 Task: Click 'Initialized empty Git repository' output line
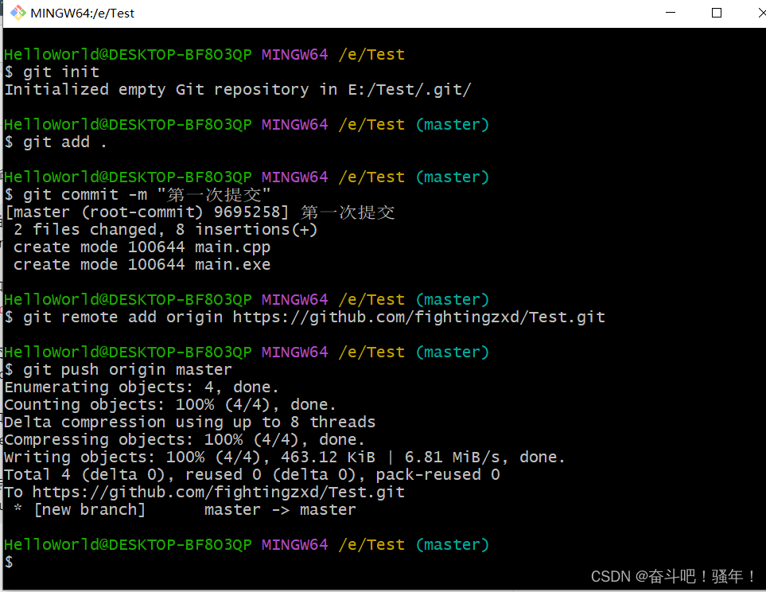coord(237,90)
